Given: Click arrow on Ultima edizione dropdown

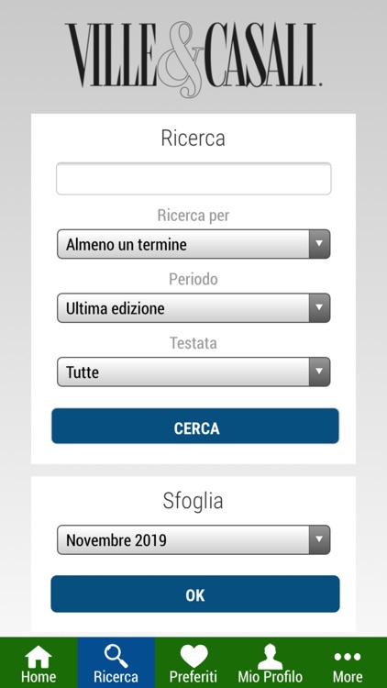Looking at the screenshot, I should tap(319, 308).
